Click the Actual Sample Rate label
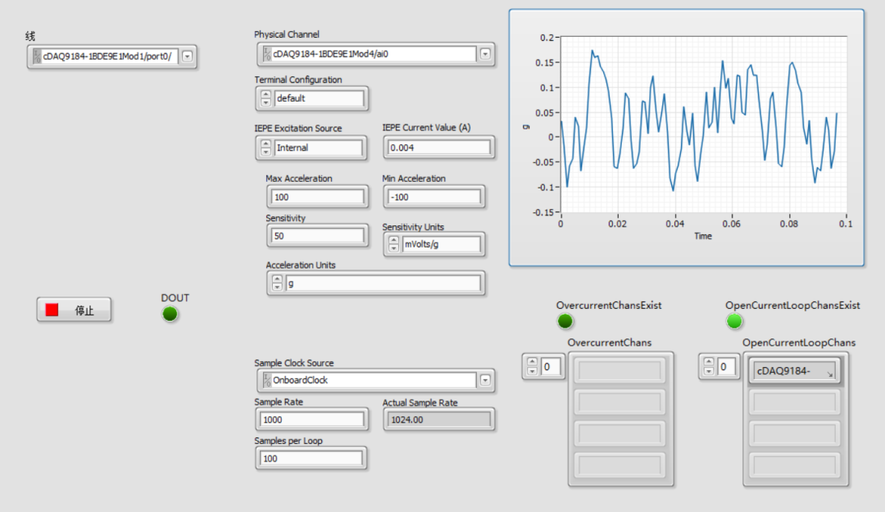Image resolution: width=885 pixels, height=512 pixels. (420, 402)
